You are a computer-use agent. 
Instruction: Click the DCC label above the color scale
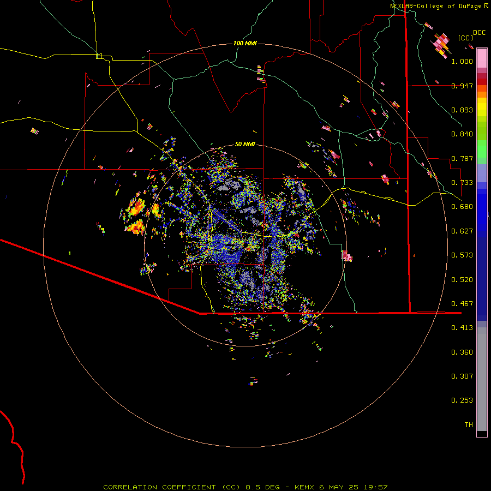tap(479, 33)
